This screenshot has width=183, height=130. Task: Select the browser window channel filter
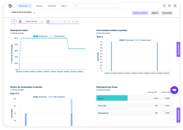click(56, 22)
